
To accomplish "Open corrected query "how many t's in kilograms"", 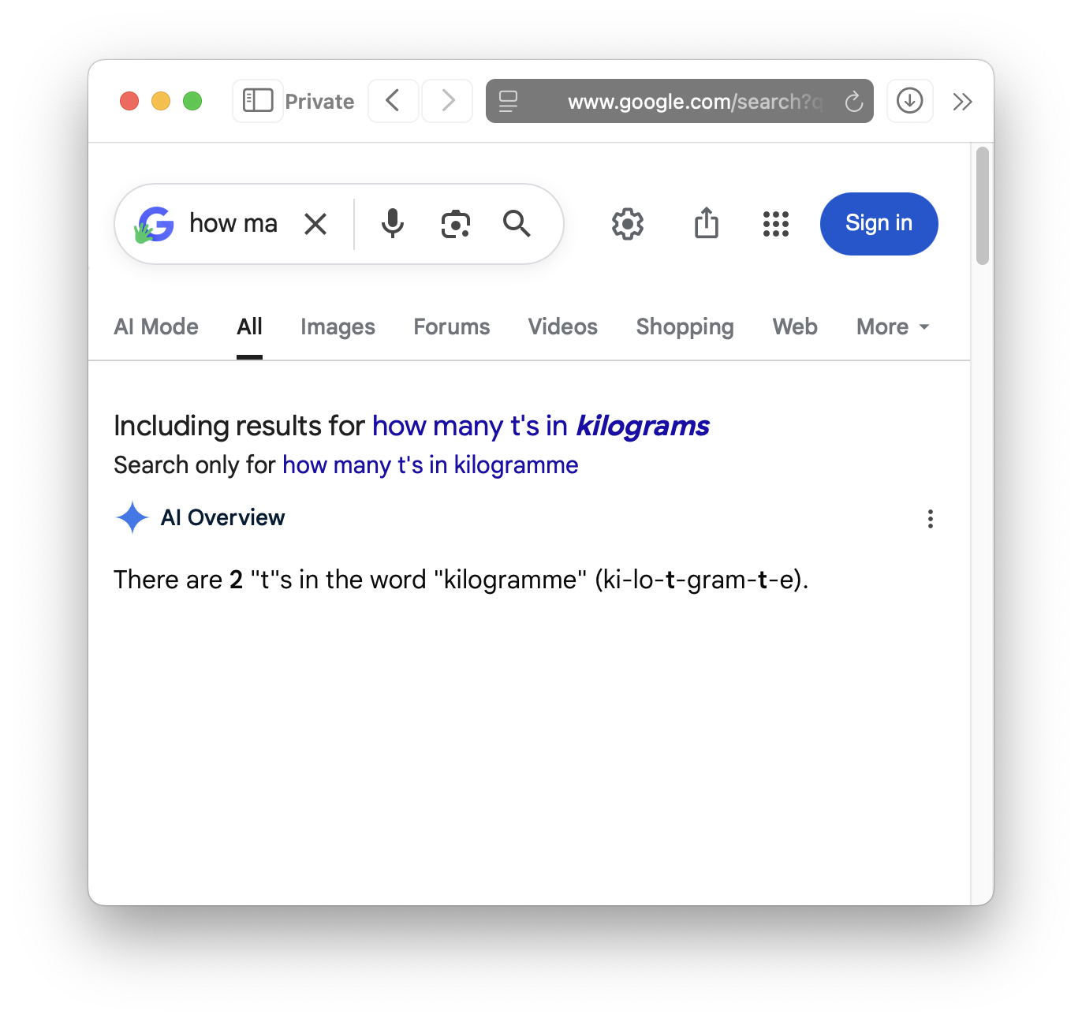I will (x=541, y=426).
